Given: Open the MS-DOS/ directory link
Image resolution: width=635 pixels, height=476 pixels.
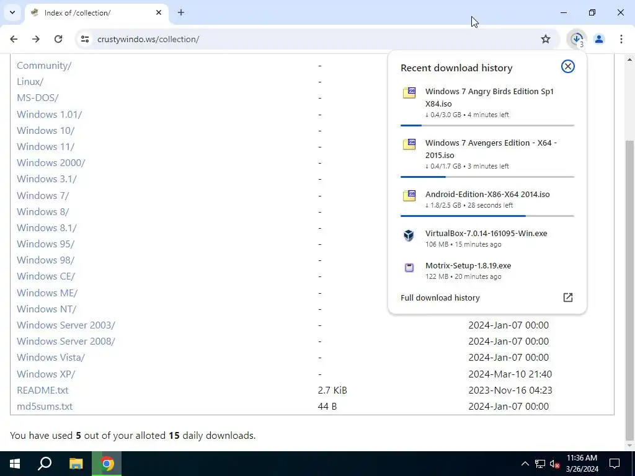Looking at the screenshot, I should 37,98.
